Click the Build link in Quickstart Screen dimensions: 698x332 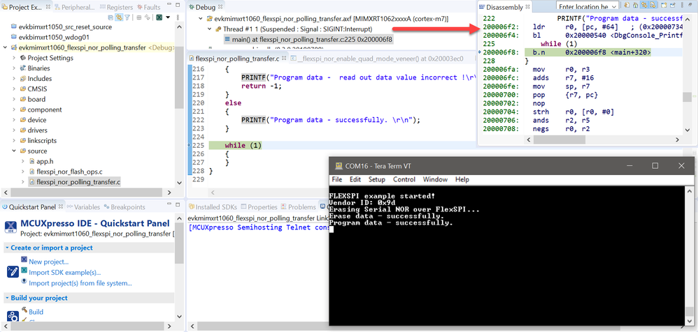[x=36, y=312]
